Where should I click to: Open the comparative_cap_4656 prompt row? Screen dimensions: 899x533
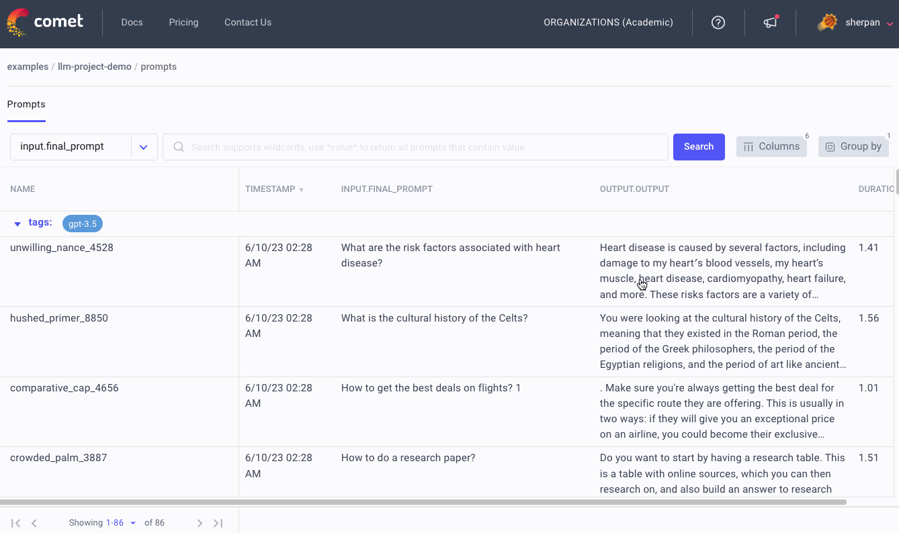[65, 388]
